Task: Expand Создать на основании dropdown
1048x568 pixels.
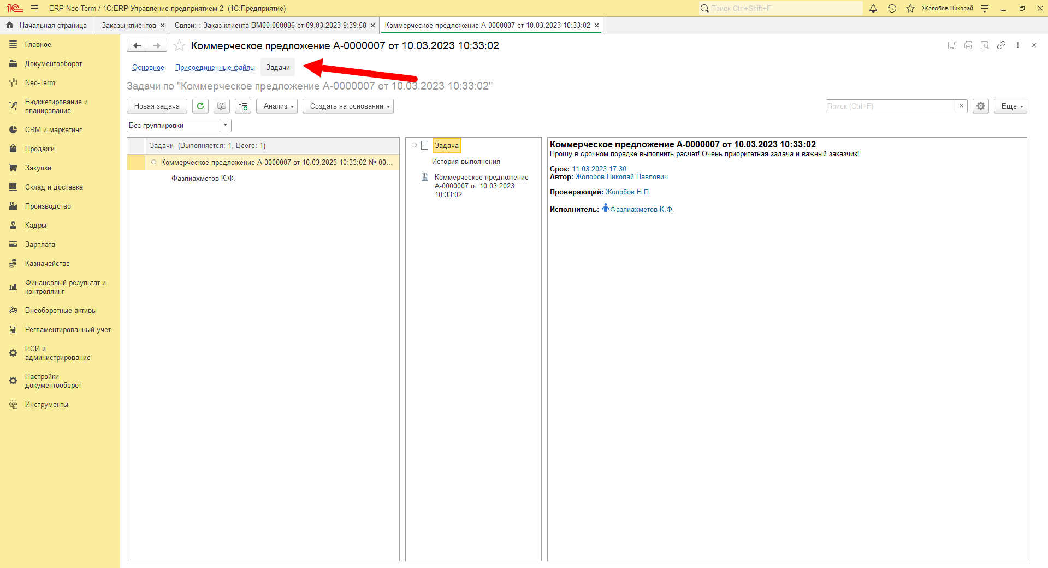Action: (x=348, y=106)
